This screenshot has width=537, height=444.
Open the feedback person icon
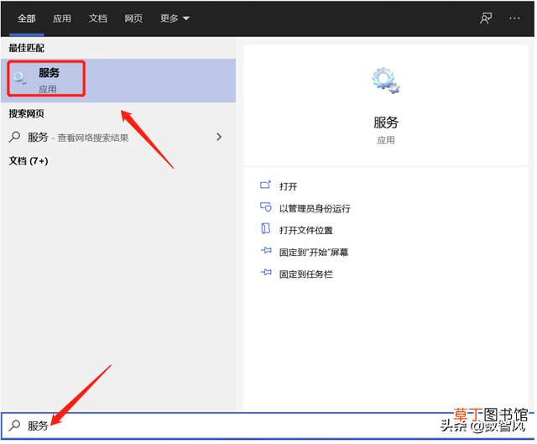pos(486,18)
